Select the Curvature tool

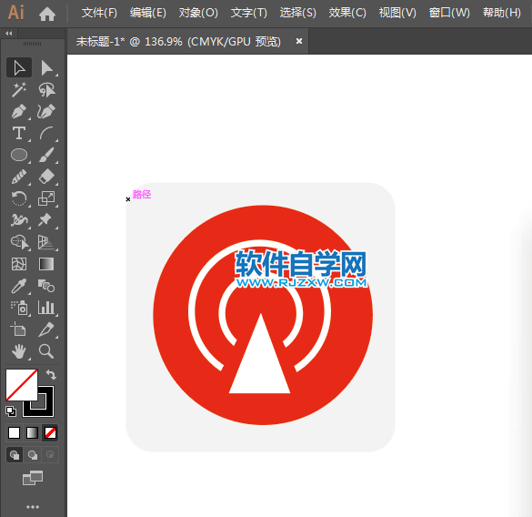46,111
